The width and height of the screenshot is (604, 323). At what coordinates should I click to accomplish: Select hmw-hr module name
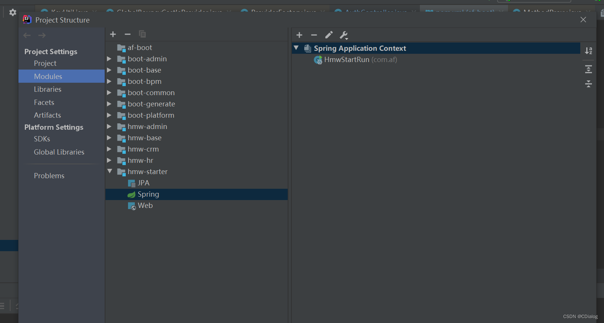point(140,160)
